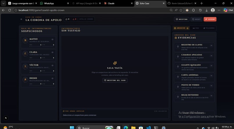Viewport: 234px width, 129px height.
Task: Open Polvo de Vidrio evidence
Action: tap(194, 87)
